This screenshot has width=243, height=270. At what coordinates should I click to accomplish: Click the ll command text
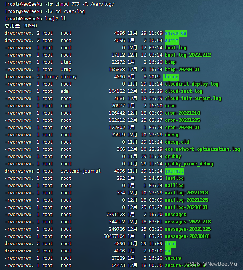tap(63, 19)
